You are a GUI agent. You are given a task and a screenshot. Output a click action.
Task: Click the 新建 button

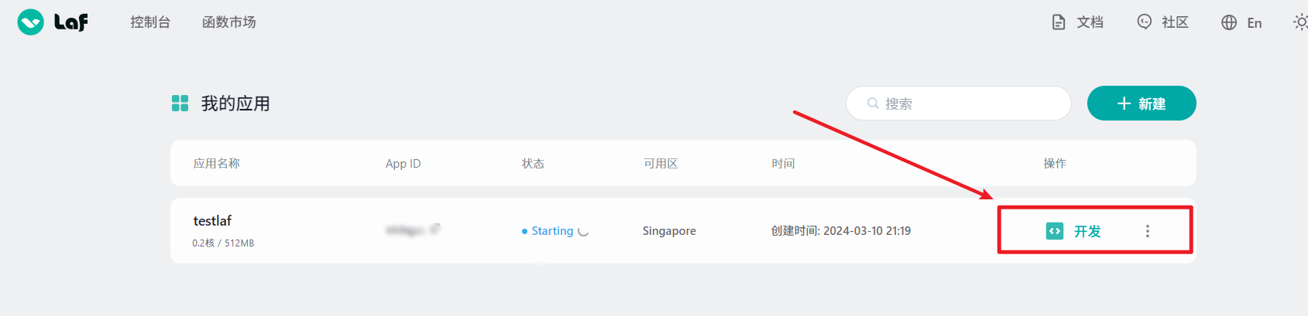[x=1141, y=104]
